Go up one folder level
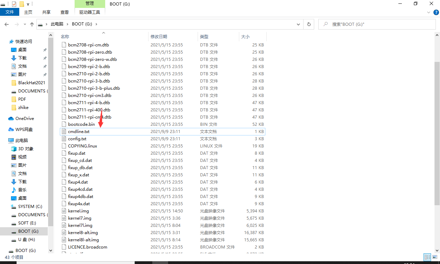This screenshot has width=440, height=264. [32, 24]
